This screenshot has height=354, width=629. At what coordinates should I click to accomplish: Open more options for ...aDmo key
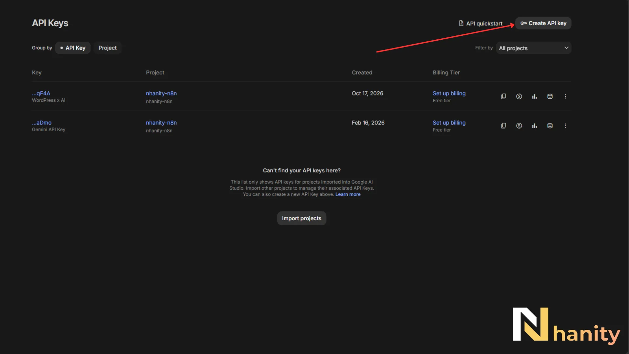coord(565,126)
